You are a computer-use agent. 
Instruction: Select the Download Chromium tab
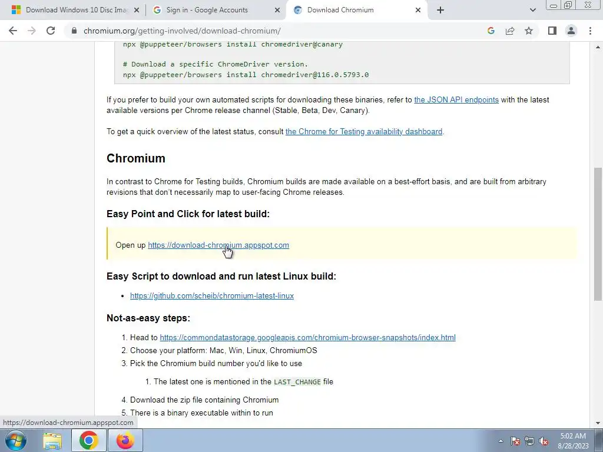356,10
